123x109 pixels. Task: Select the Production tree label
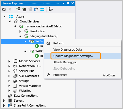(x=38, y=31)
